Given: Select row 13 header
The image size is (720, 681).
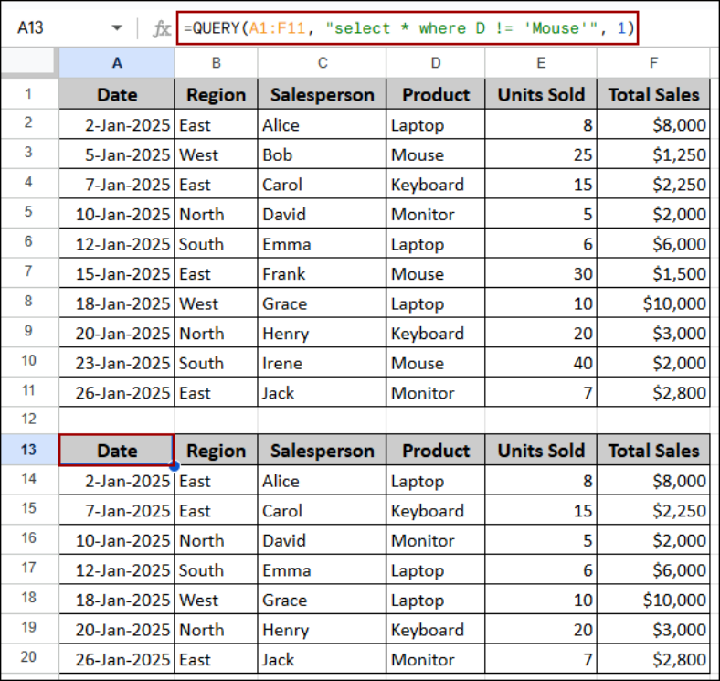Looking at the screenshot, I should click(x=29, y=450).
